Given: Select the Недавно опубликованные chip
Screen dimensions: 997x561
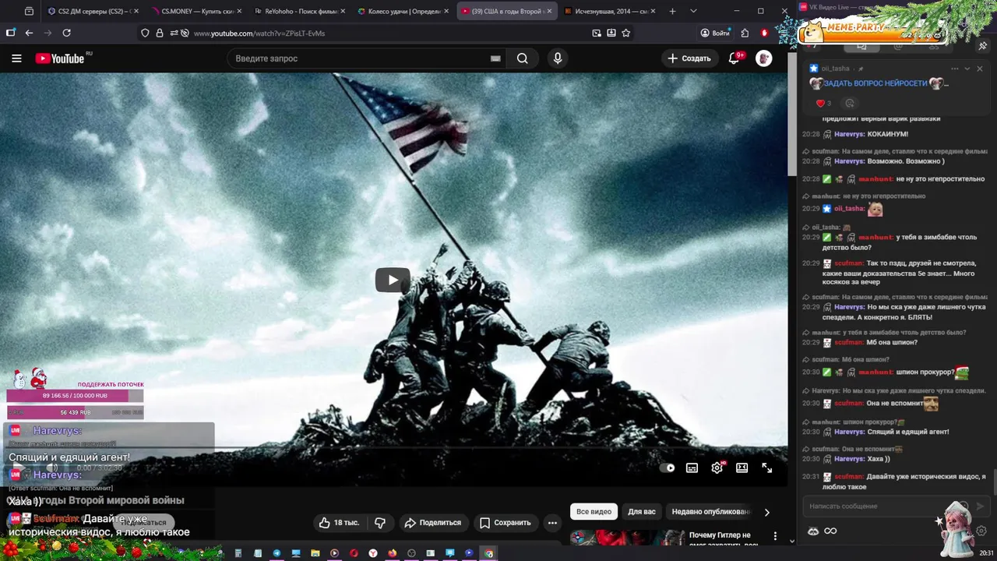Looking at the screenshot, I should [710, 512].
